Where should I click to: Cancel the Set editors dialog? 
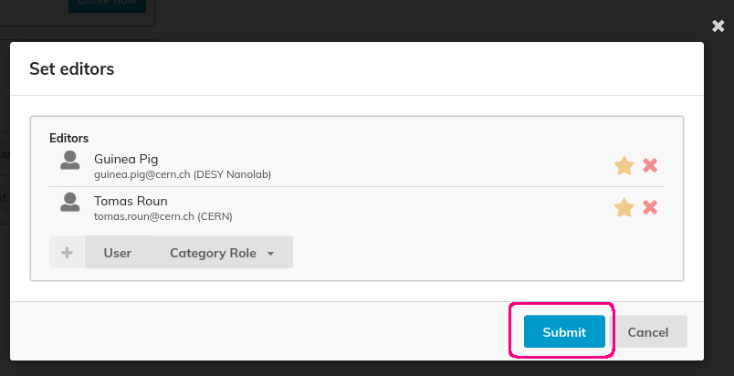648,331
